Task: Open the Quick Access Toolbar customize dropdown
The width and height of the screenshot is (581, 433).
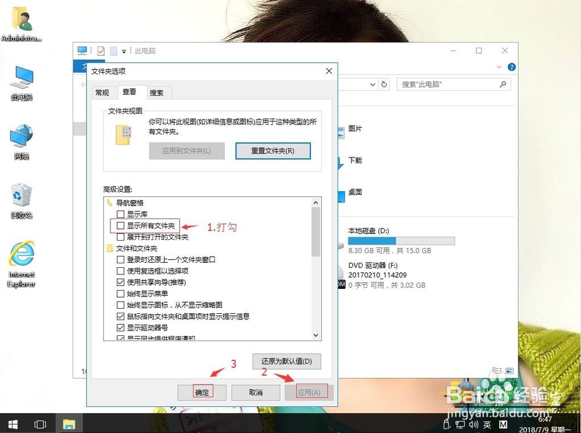Action: [122, 51]
